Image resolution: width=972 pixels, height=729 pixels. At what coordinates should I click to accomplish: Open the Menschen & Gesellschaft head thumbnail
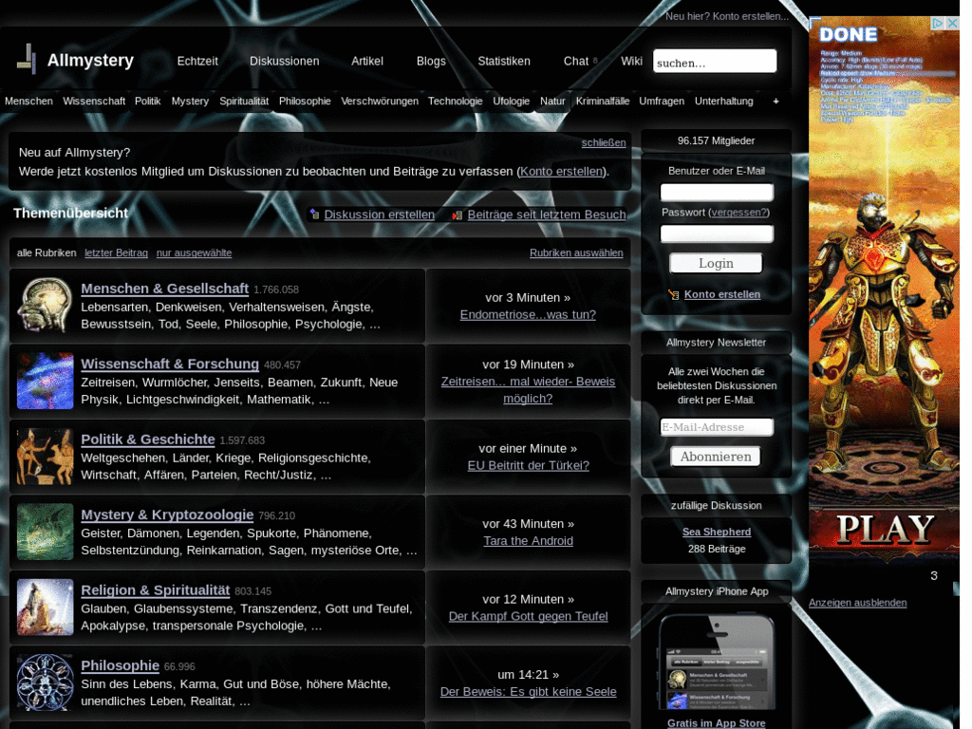click(45, 305)
